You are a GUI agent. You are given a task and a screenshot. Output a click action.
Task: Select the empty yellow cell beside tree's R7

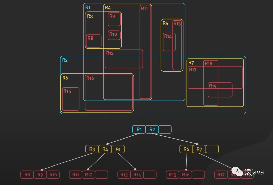212,149
